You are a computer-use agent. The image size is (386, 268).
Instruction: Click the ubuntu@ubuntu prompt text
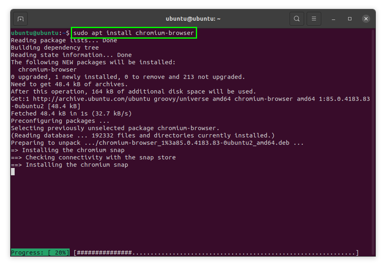pyautogui.click(x=35, y=33)
